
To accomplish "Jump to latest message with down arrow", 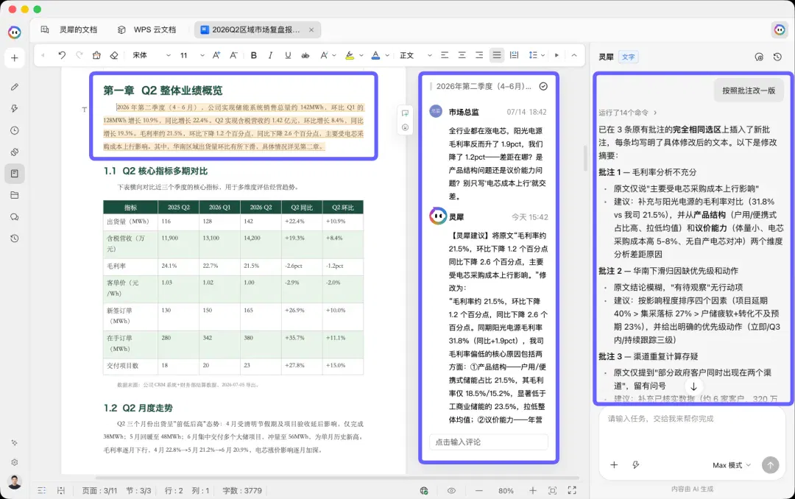I will (693, 386).
